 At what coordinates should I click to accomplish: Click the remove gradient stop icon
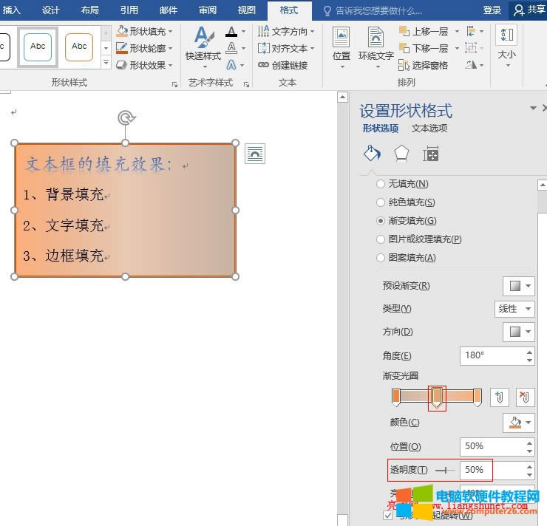coord(524,397)
